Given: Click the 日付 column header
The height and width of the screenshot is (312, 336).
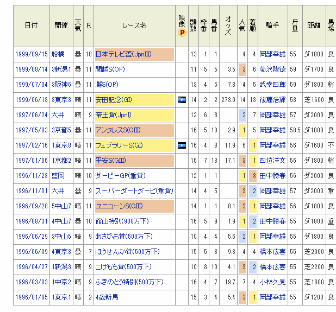Looking at the screenshot, I should coord(31,26).
